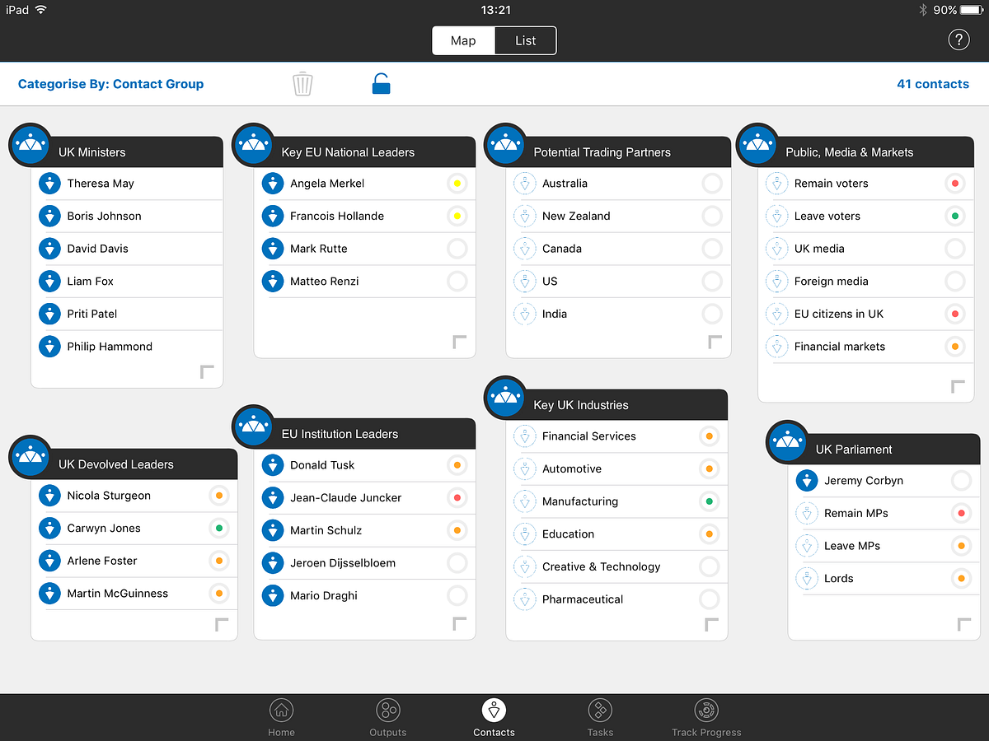The height and width of the screenshot is (741, 989).
Task: Click the red status dot for Remain voters
Action: [x=955, y=184]
